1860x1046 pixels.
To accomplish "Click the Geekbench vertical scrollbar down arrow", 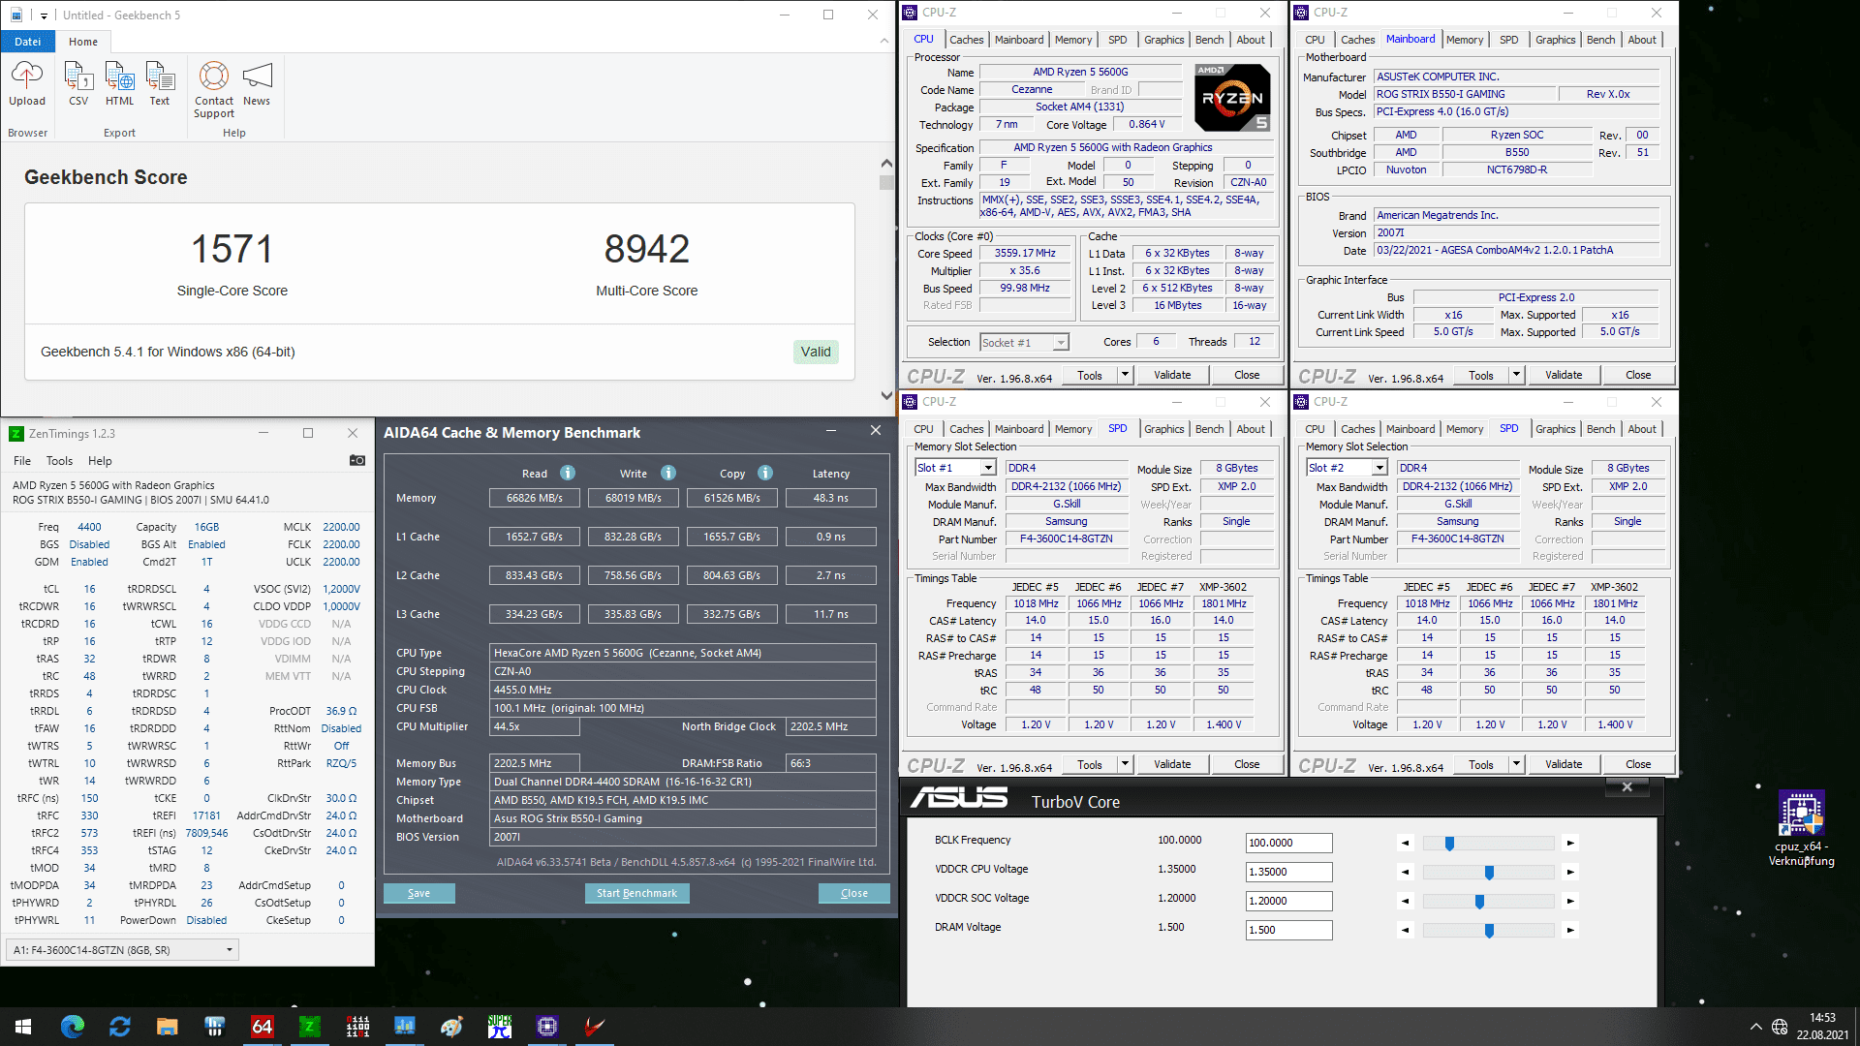I will point(885,395).
